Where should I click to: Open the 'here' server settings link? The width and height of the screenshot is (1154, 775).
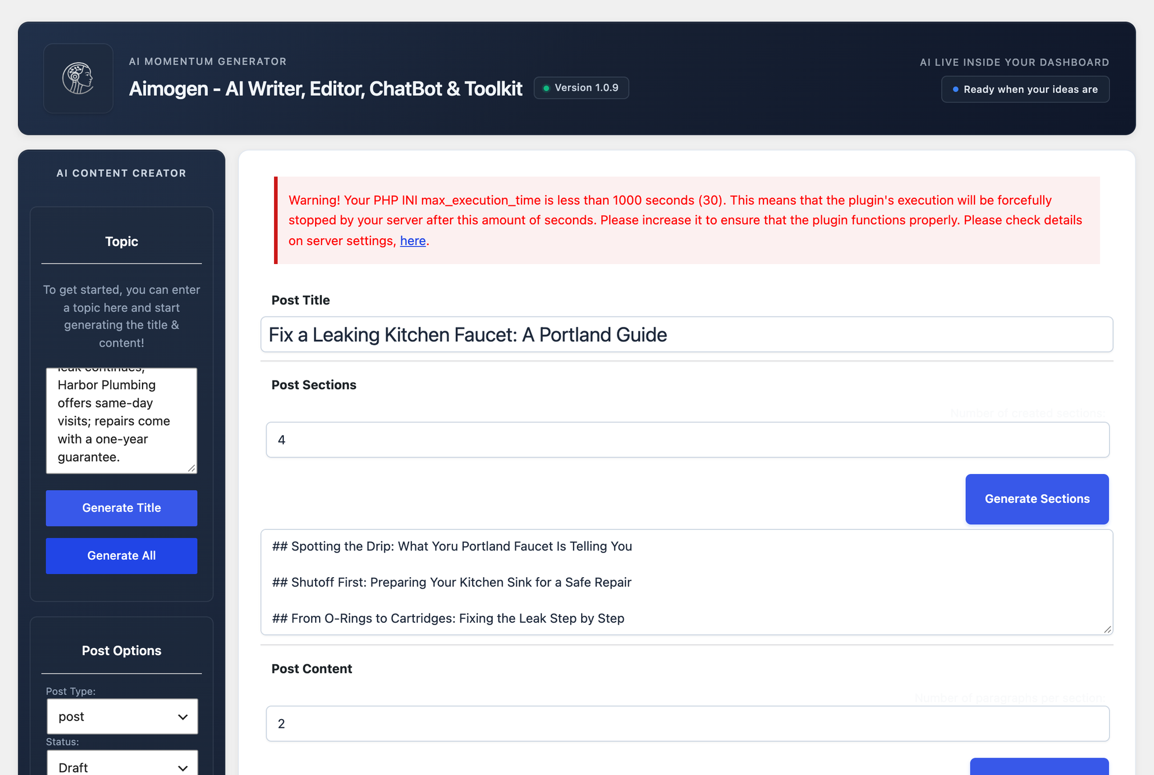pos(413,241)
